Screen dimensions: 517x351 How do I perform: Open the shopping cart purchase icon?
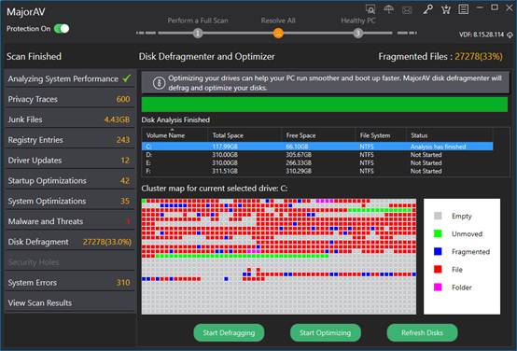446,9
